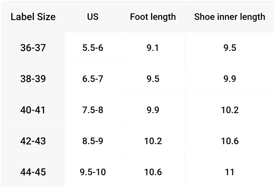
Task: Select the 36-37 label size cell
Action: (x=33, y=48)
